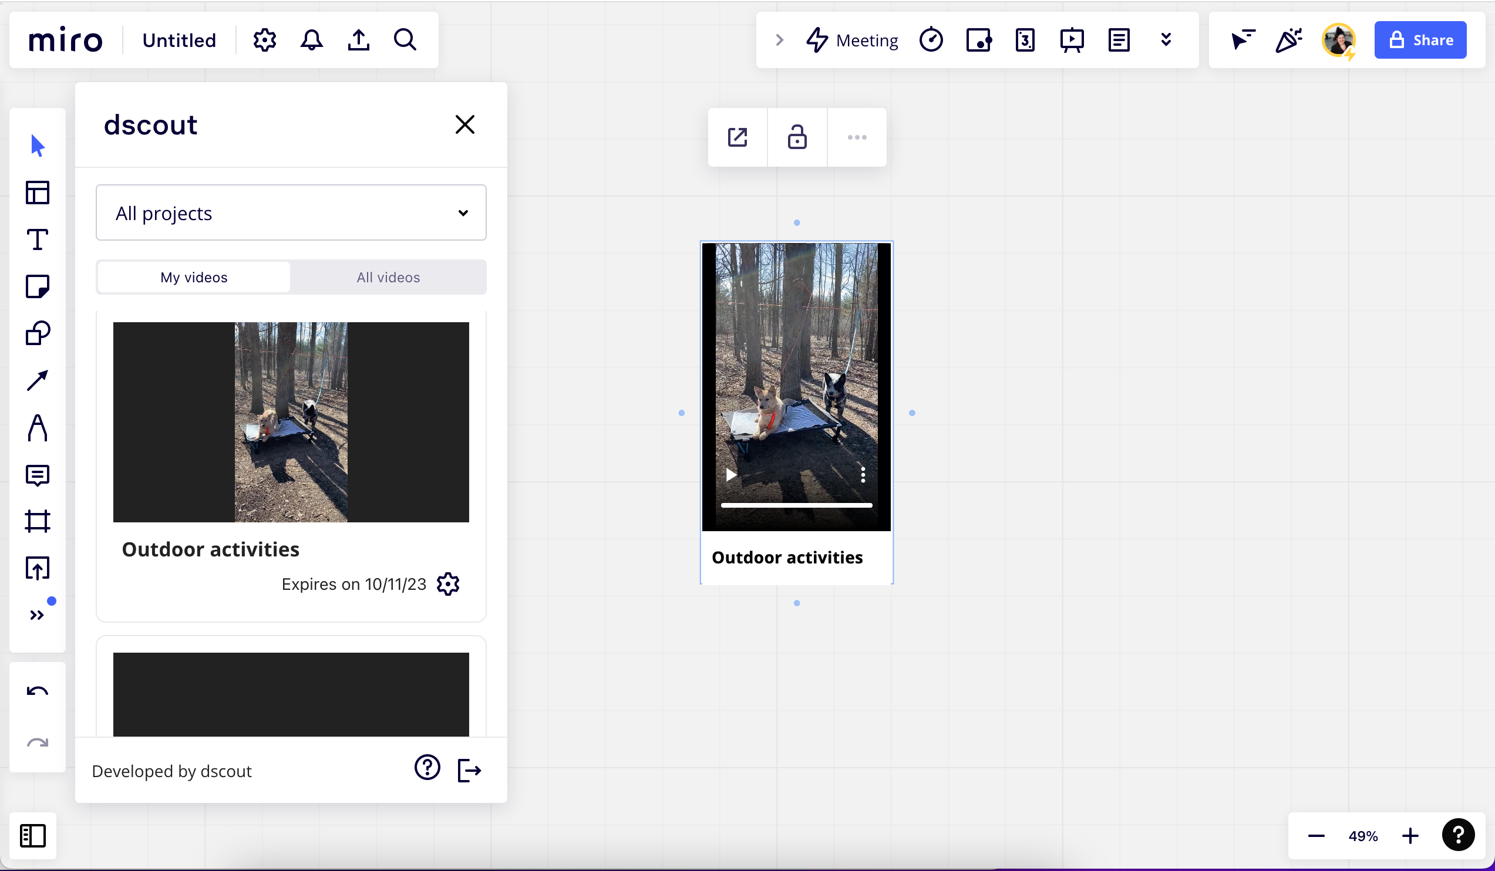Select the Sticky note tool
This screenshot has height=871, width=1495.
point(38,286)
